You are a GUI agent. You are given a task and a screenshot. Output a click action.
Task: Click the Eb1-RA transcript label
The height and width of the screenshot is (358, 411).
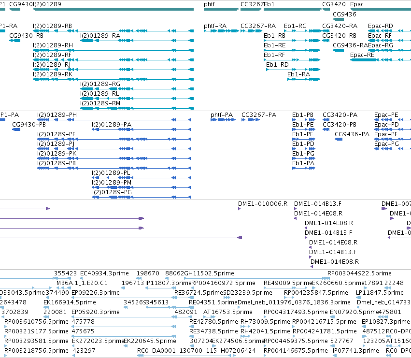pos(298,74)
